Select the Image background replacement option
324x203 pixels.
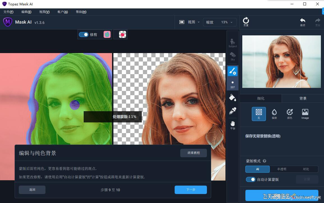(305, 113)
